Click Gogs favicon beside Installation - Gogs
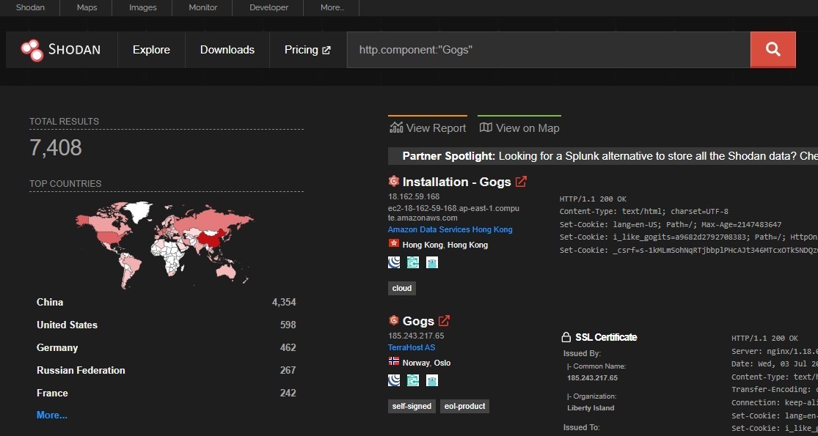This screenshot has height=436, width=818. pyautogui.click(x=393, y=181)
